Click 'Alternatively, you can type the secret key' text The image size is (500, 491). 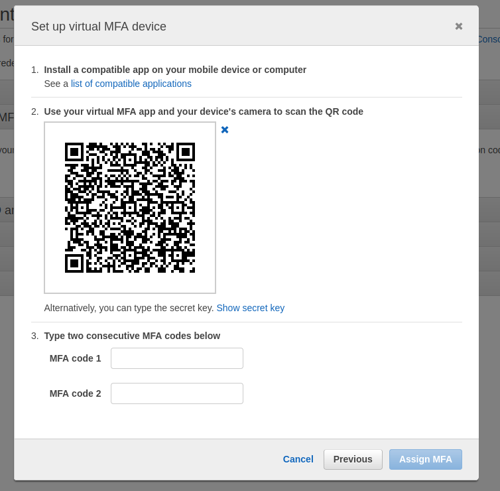pyautogui.click(x=129, y=308)
